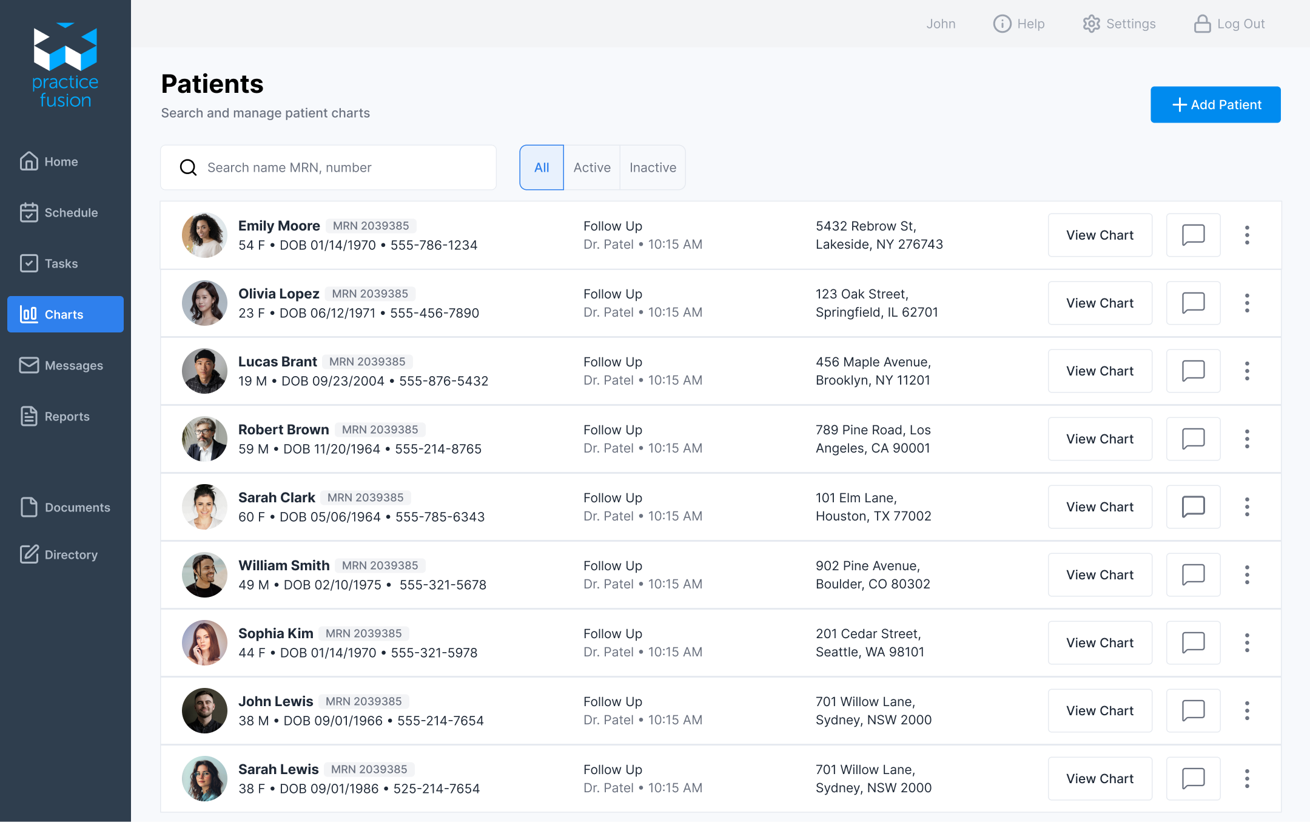Select the All filter tab
This screenshot has height=822, width=1310.
[542, 167]
